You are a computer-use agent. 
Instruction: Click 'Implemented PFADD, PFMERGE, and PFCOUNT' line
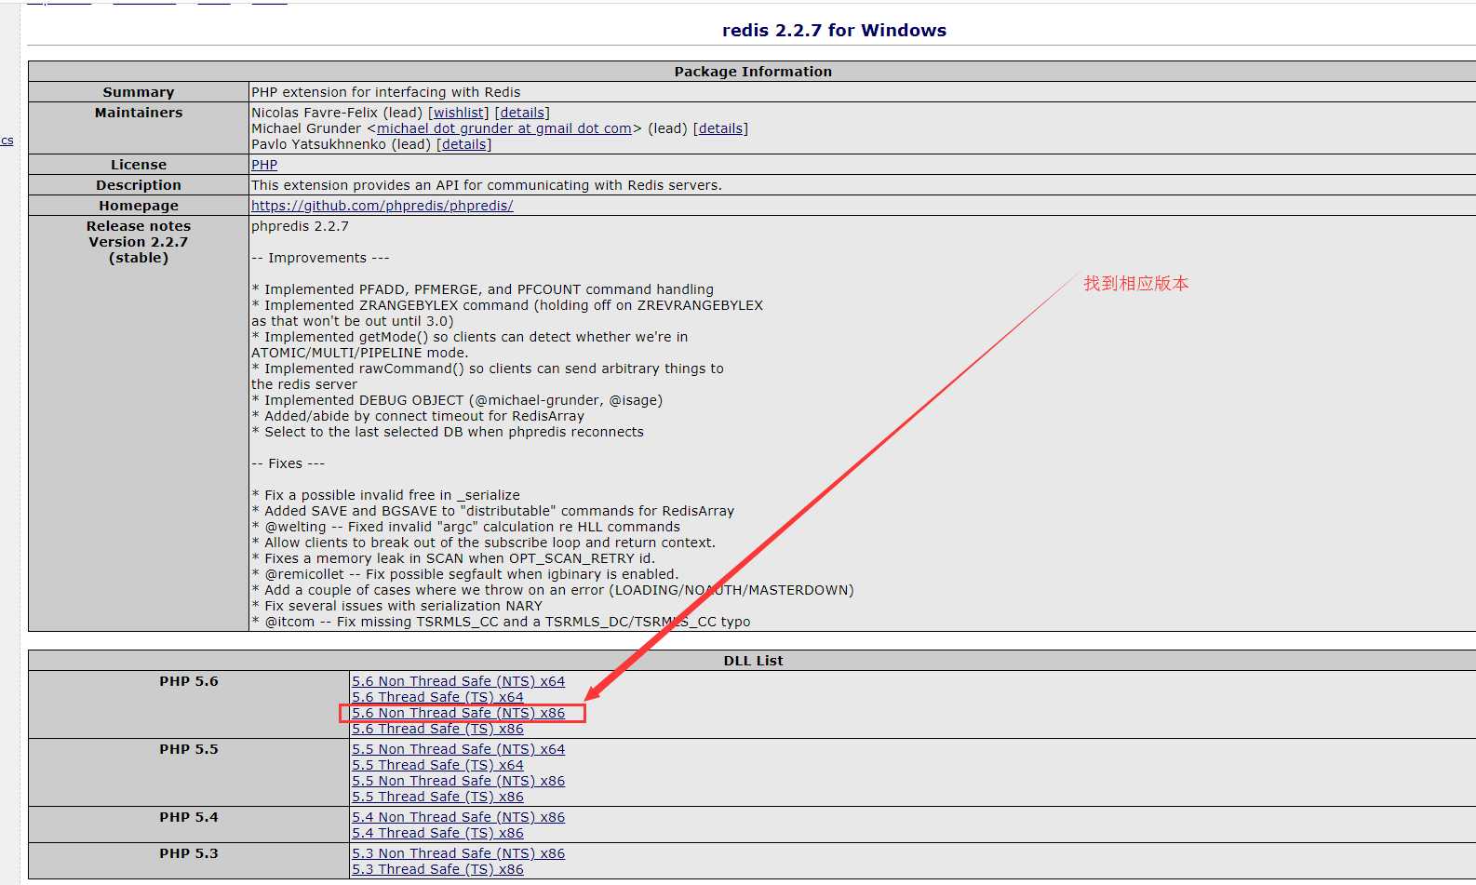point(483,289)
